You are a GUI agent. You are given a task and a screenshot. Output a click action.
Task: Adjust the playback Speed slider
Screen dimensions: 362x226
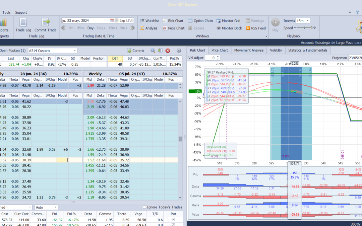tap(305, 28)
